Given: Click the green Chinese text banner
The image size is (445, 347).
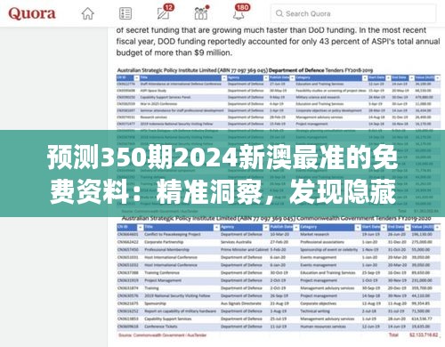Looking at the screenshot, I should [222, 173].
